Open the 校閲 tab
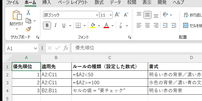This screenshot has height=101, width=202. pyautogui.click(x=132, y=2)
